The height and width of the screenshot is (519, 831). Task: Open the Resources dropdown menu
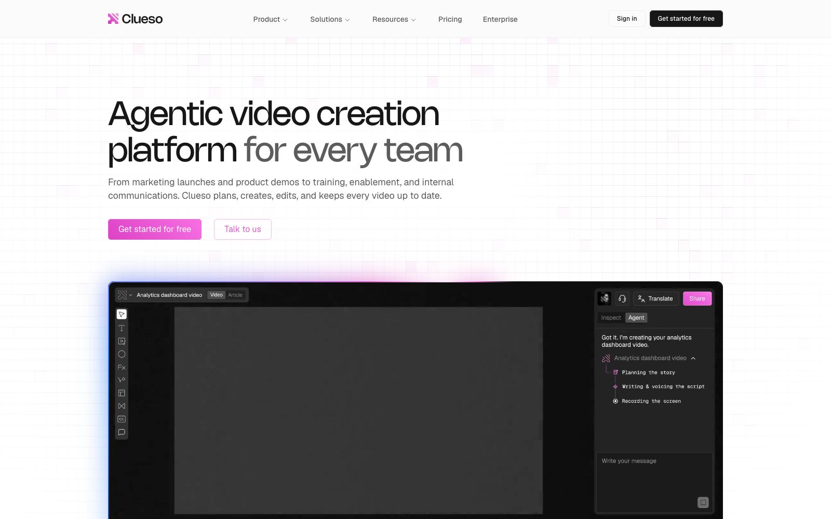(394, 19)
